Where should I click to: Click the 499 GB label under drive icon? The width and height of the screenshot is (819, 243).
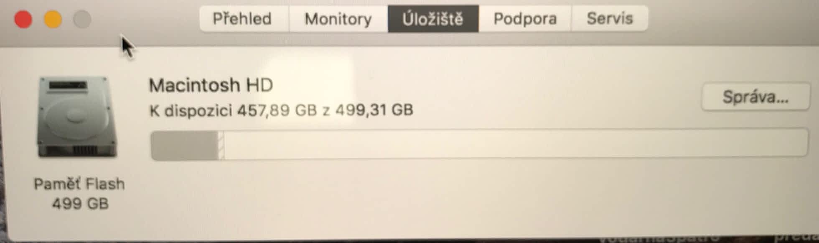click(x=80, y=204)
